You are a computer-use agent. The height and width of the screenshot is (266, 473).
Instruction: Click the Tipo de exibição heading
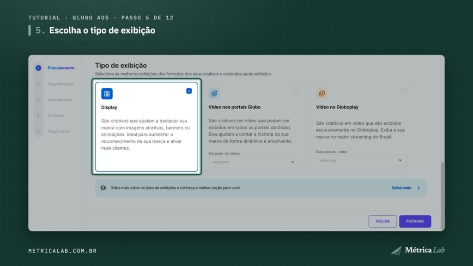[121, 66]
